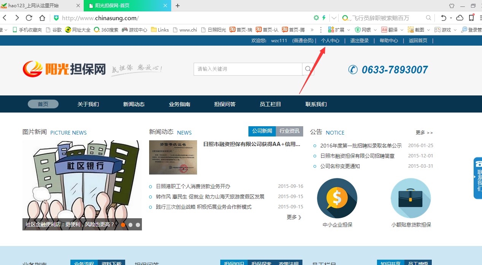Click the 中小企业担保 dollar icon
Viewport: 482px width, 265px height.
[x=337, y=198]
